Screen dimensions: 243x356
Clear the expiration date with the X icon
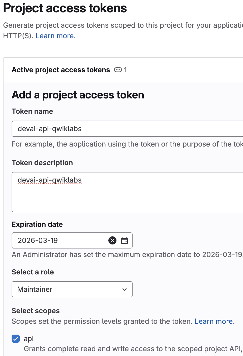(x=112, y=240)
